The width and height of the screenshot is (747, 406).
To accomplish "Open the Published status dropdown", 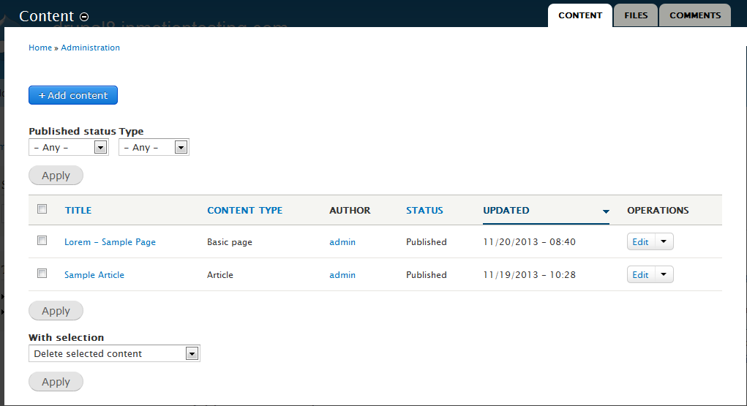I will point(69,148).
